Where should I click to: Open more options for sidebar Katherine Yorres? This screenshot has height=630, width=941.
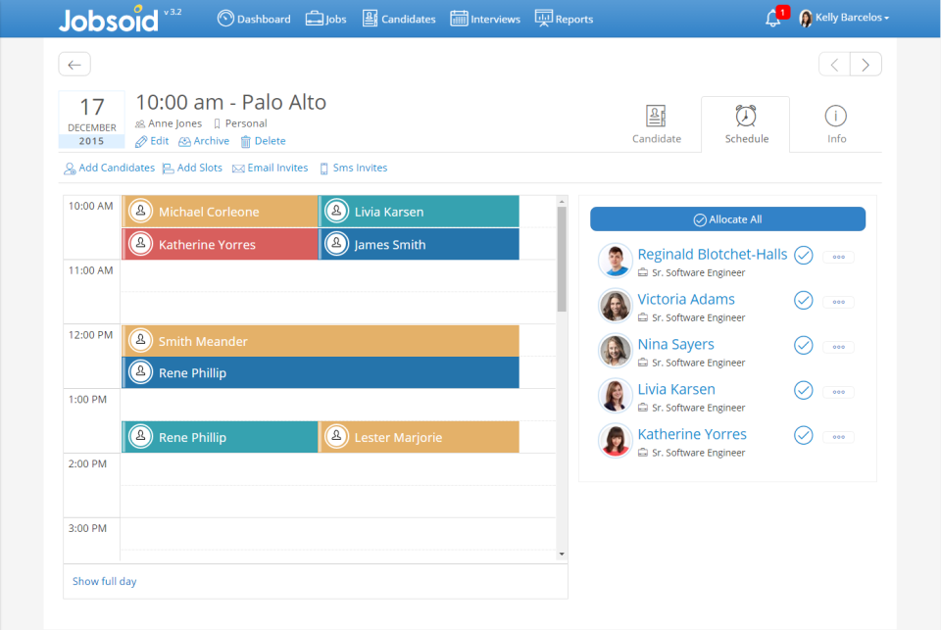point(838,437)
